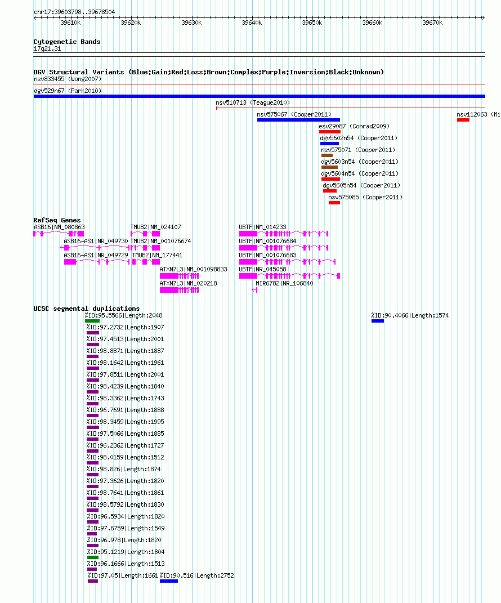This screenshot has height=603, width=501.
Task: Select the nsv575067 (Cooper2011) blue bar
Action: coord(298,120)
